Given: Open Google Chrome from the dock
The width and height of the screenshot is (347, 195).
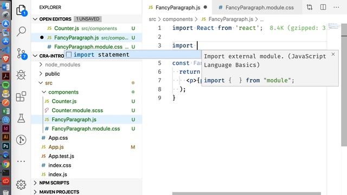Looking at the screenshot, I should click(6, 164).
